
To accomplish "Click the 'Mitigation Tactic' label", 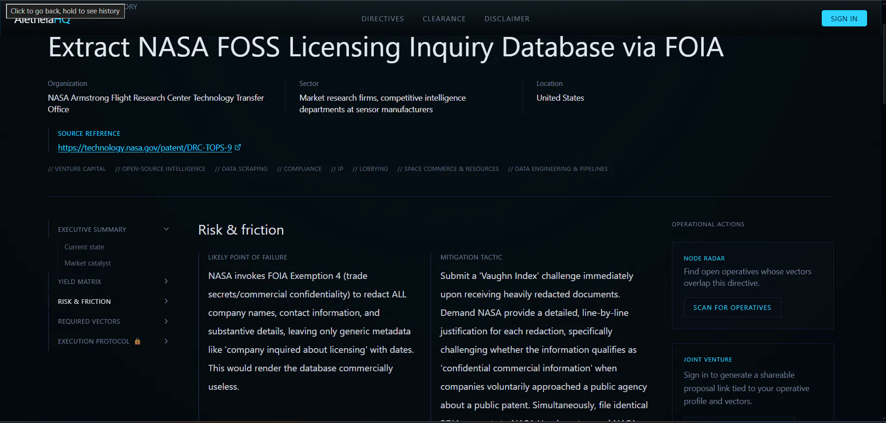I will pos(471,257).
